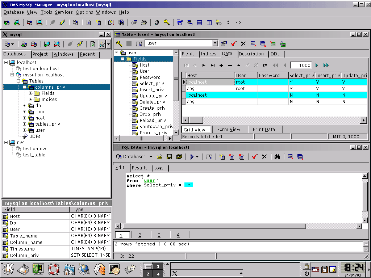371x278 pixels.
Task: Go to next record in data navigator
Action: (204, 66)
